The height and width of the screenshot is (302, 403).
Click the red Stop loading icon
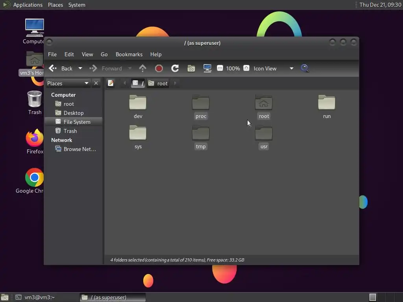point(159,68)
